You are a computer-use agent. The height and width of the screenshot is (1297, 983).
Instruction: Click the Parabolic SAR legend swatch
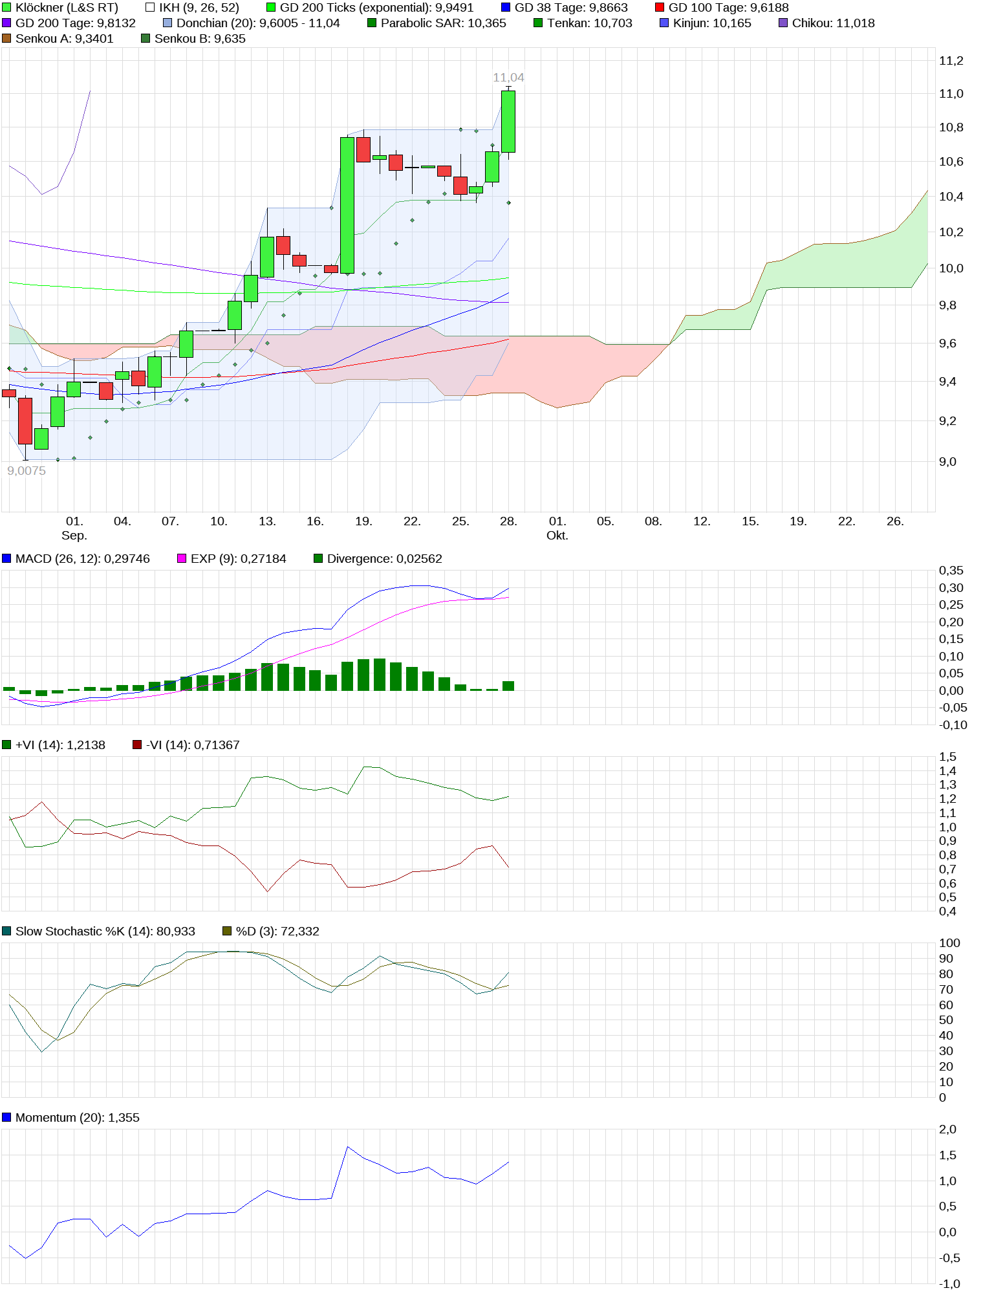coord(372,23)
